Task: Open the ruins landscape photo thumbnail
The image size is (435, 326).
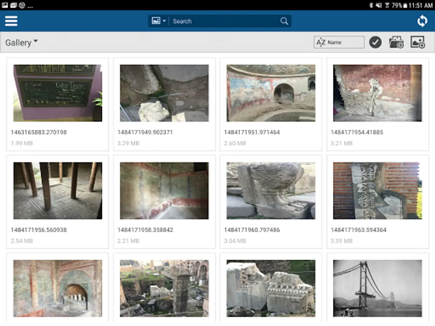Action: pos(164,288)
